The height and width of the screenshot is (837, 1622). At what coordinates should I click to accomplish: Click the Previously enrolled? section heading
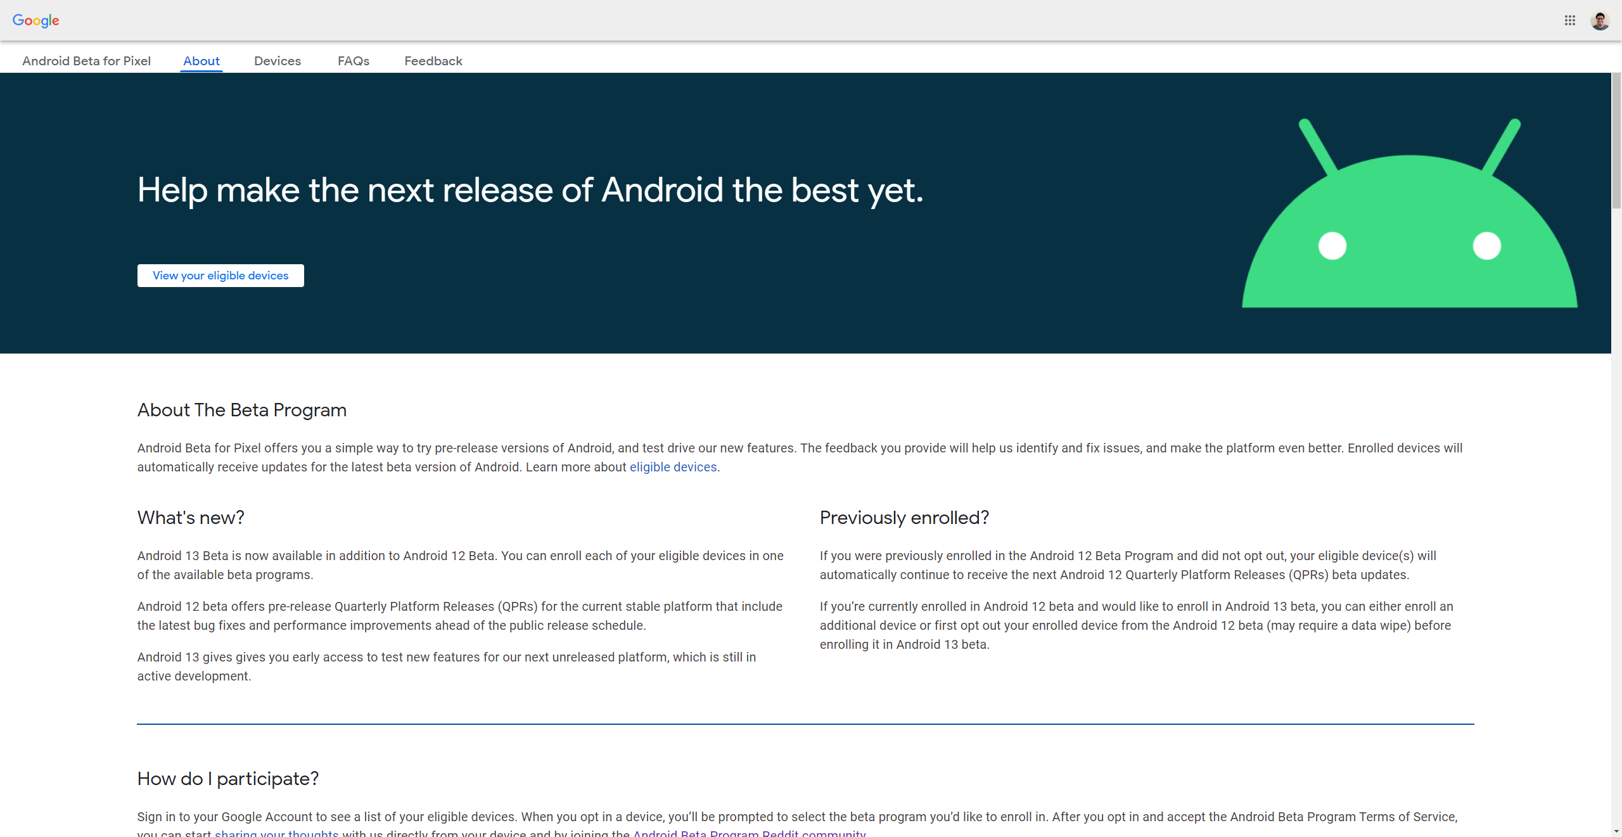point(904,518)
